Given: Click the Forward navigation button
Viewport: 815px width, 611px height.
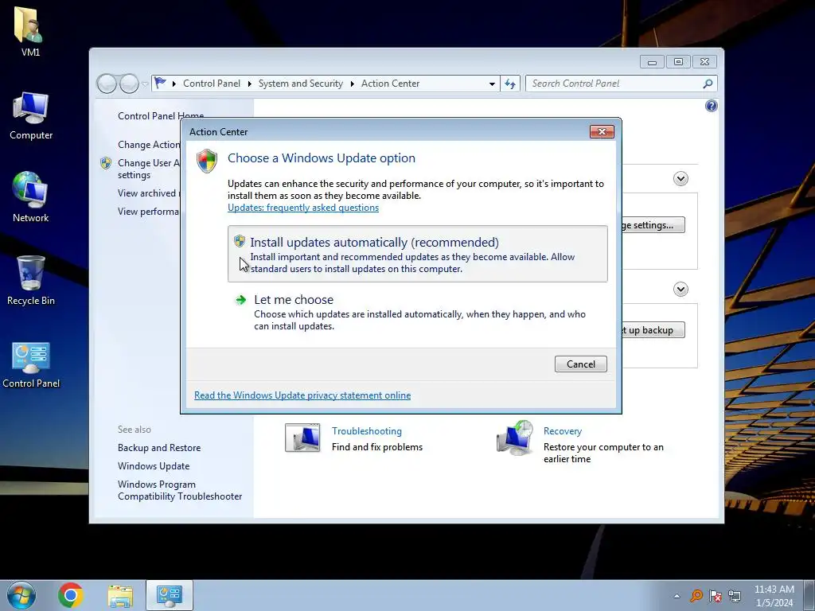Looking at the screenshot, I should tap(129, 84).
